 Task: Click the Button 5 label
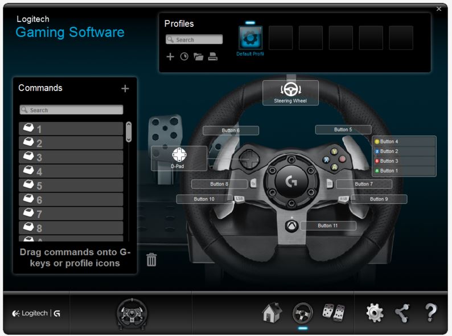click(343, 129)
